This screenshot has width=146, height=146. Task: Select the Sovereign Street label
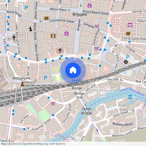coord(41,124)
